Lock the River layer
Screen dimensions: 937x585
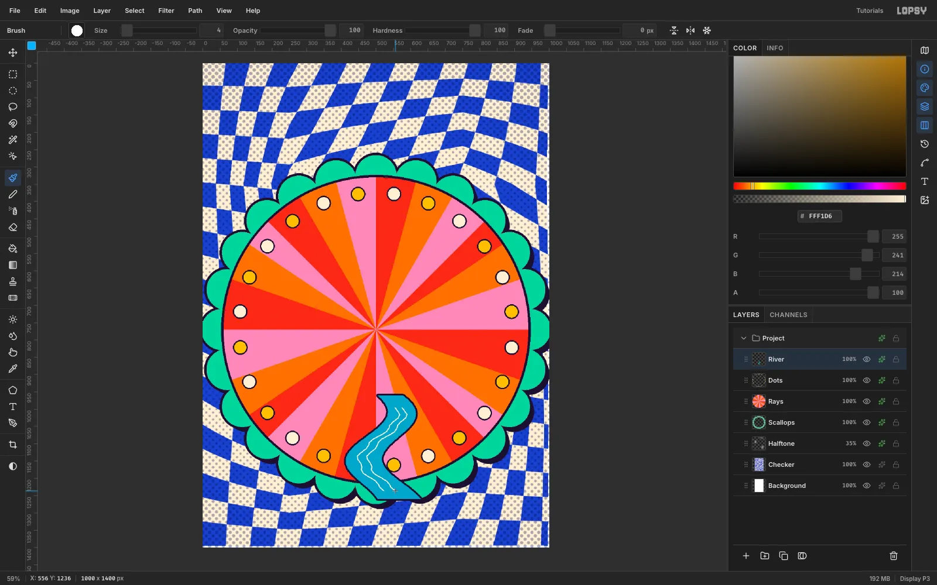tap(896, 359)
